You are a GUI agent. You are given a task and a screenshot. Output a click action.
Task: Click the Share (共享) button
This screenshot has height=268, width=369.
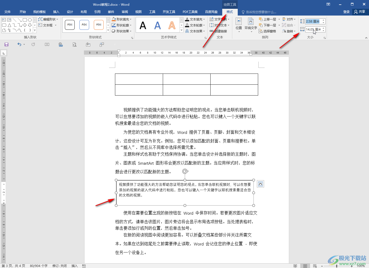point(360,12)
